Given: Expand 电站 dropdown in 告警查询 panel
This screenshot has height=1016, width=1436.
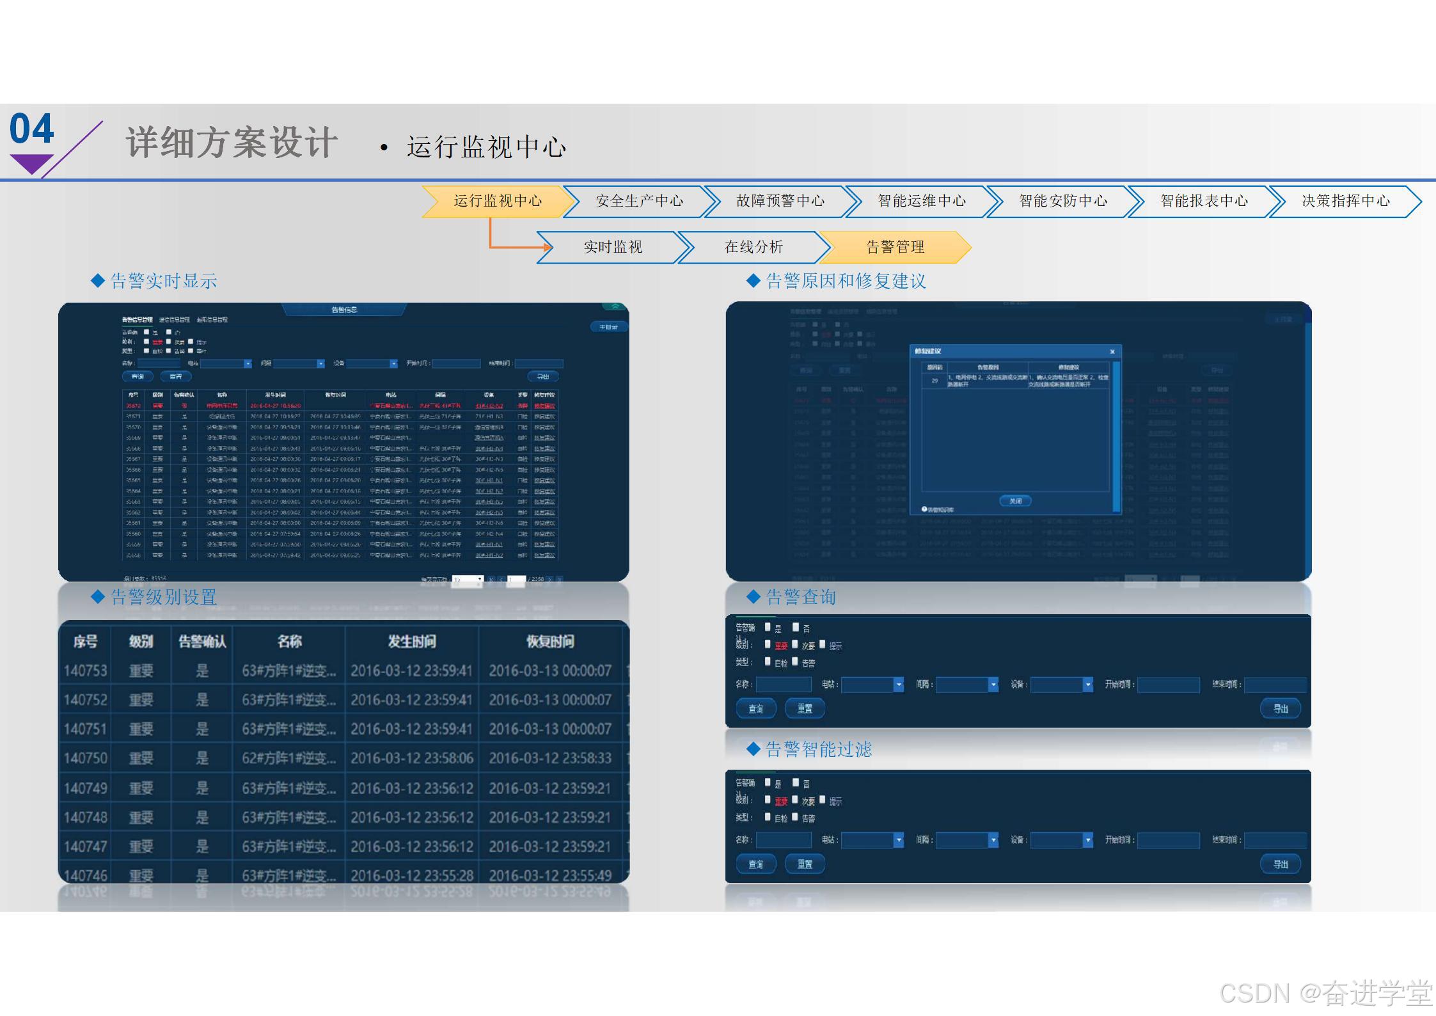Looking at the screenshot, I should click(x=899, y=685).
